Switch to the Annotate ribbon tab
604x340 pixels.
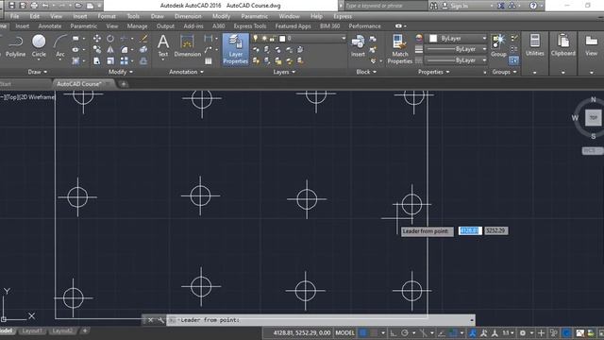click(x=50, y=26)
